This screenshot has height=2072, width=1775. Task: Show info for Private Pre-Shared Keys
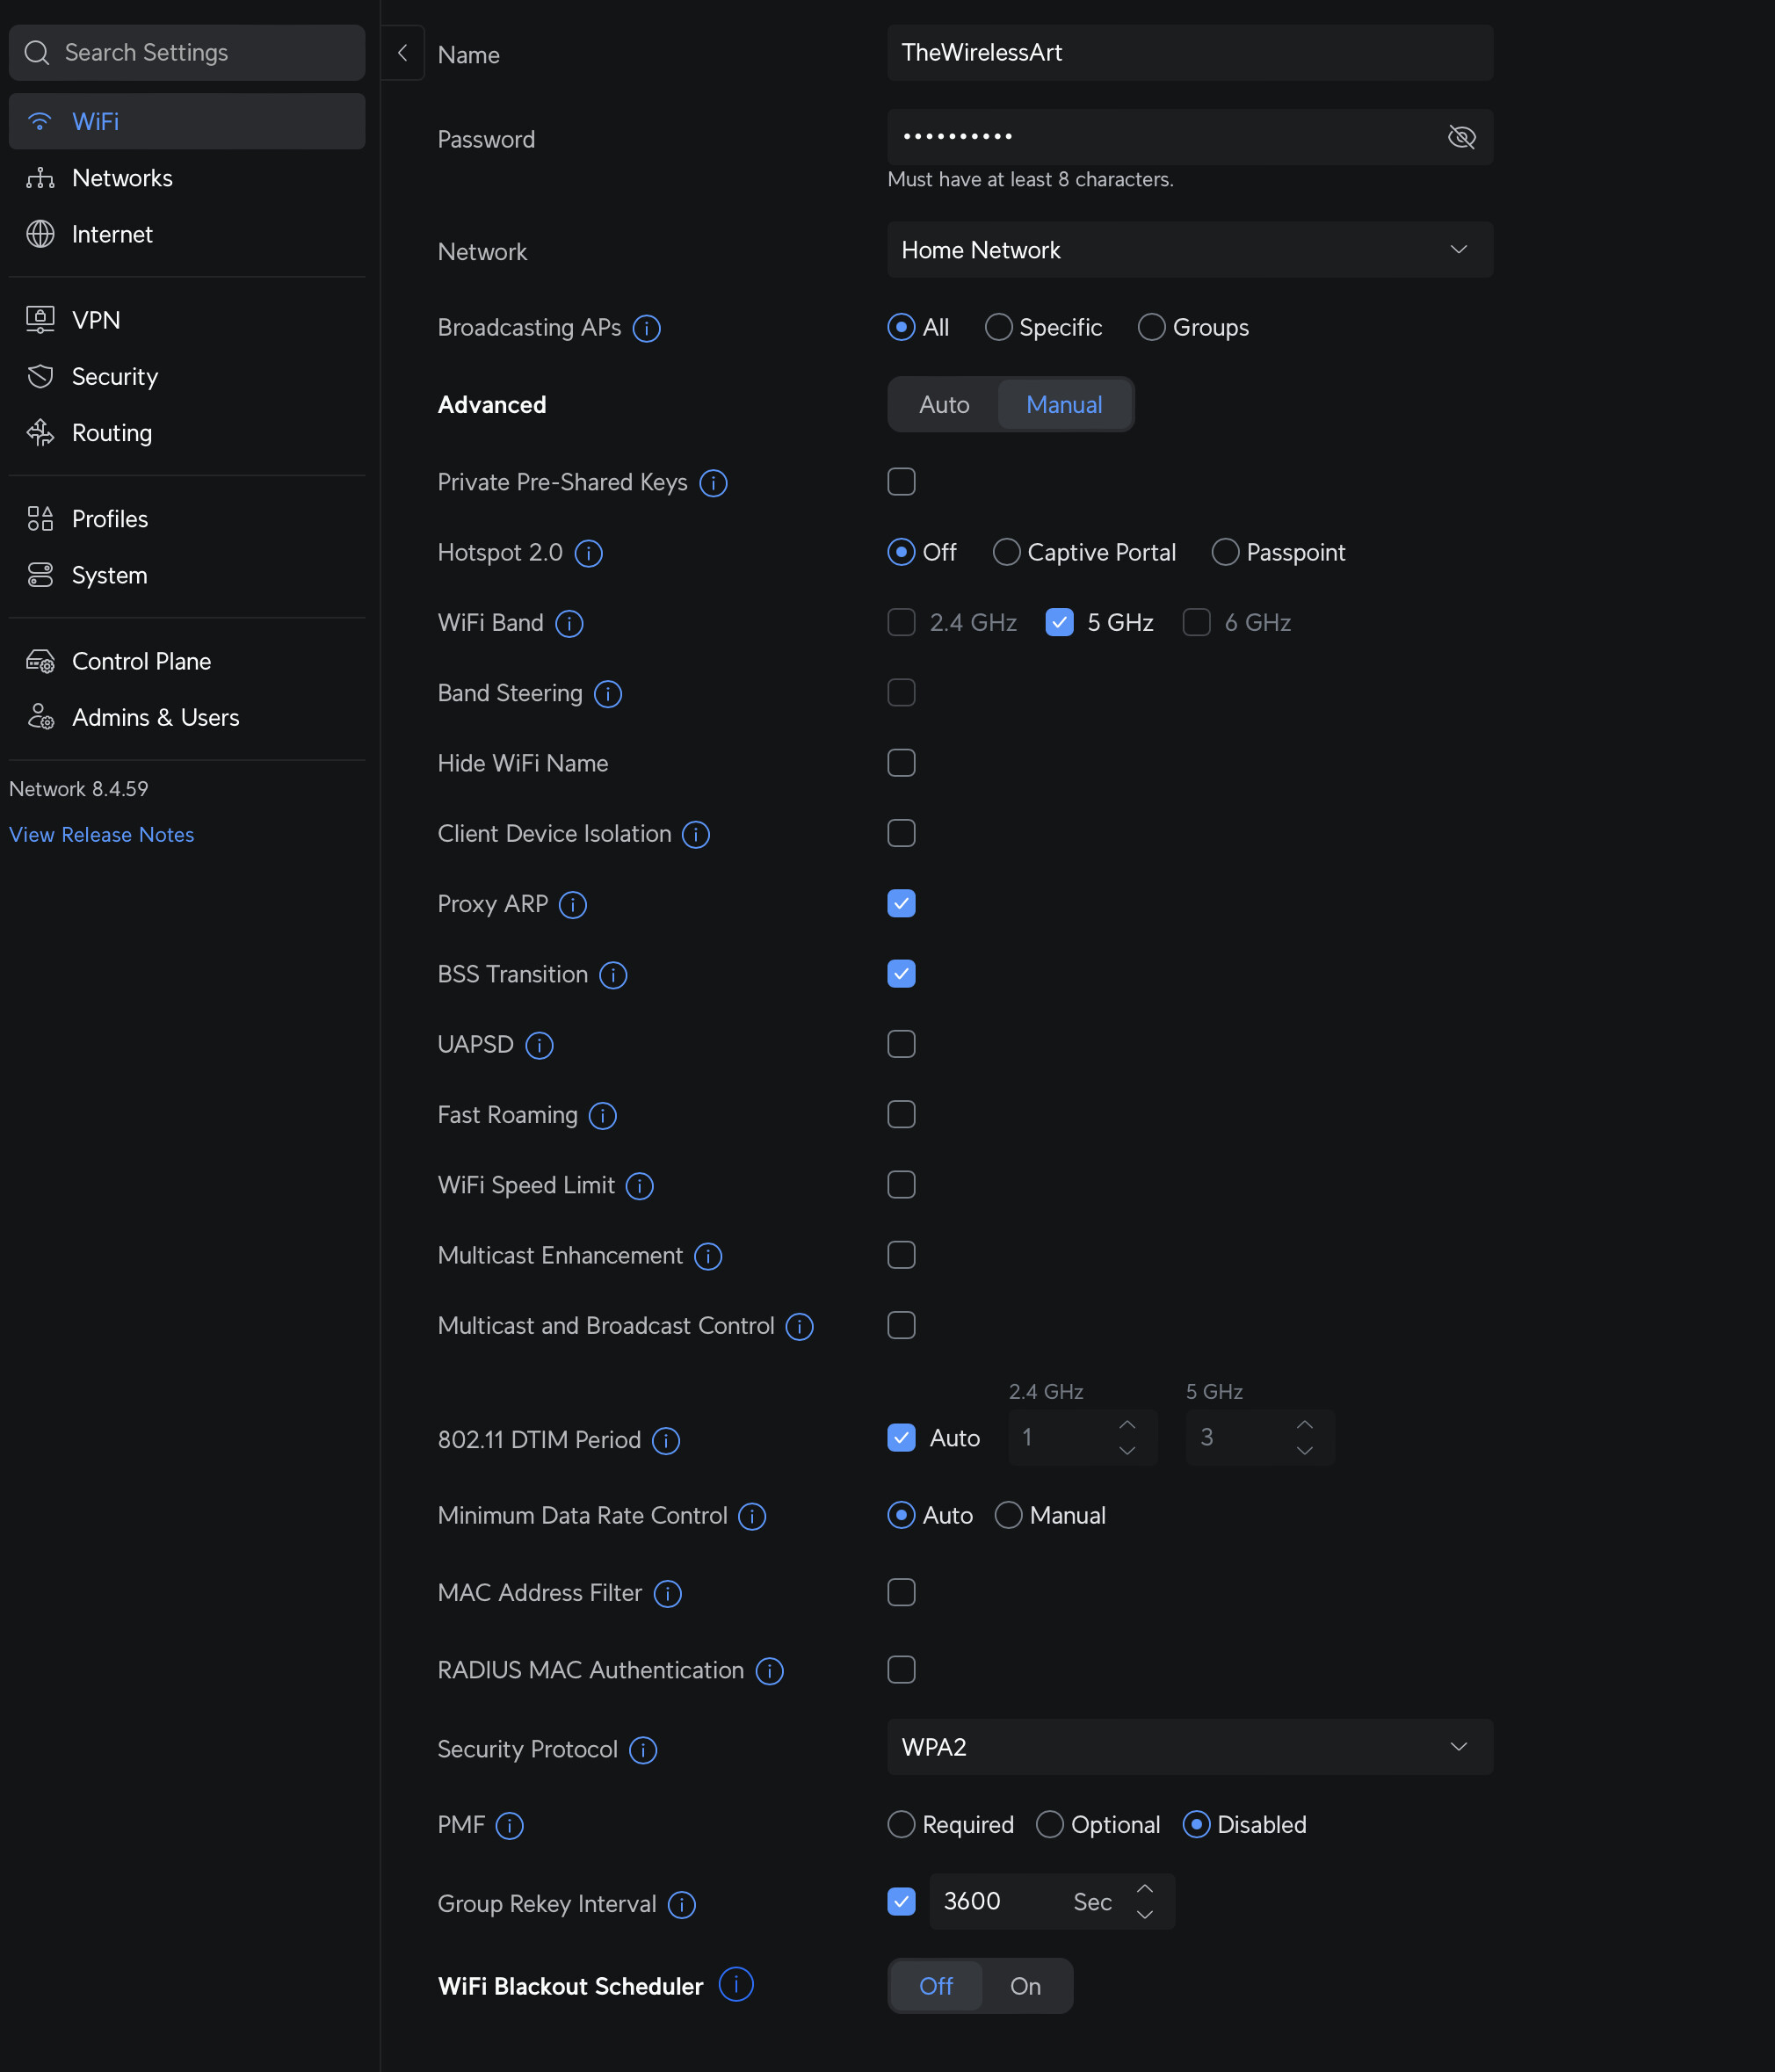point(713,483)
